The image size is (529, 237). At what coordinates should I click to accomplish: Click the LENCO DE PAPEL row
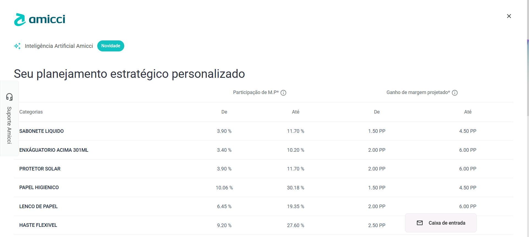tap(38, 206)
